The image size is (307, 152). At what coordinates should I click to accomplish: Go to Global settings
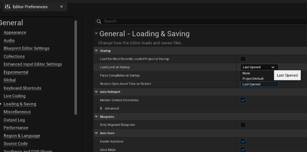[10, 80]
